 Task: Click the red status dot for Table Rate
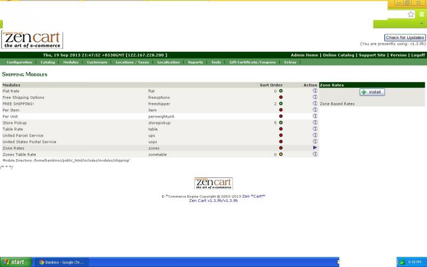(x=281, y=129)
